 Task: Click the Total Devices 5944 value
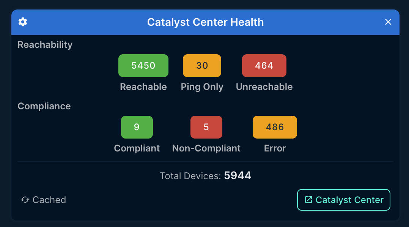tap(238, 175)
